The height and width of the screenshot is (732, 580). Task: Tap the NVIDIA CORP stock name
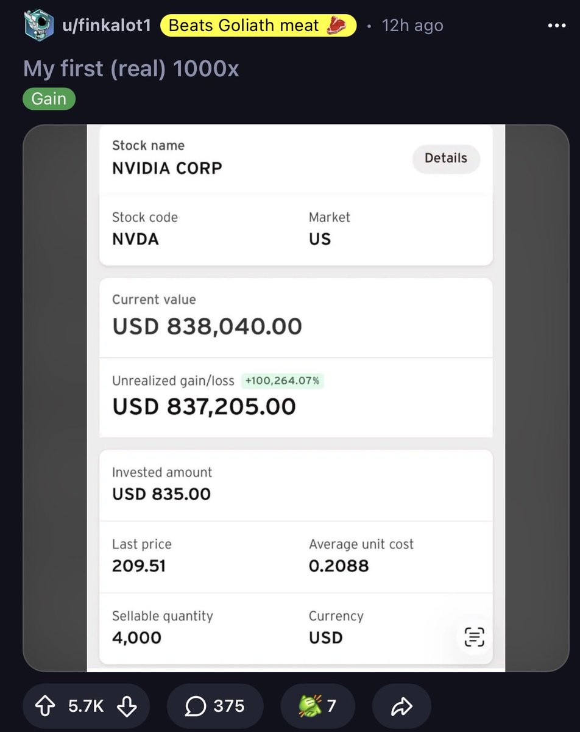tap(167, 168)
